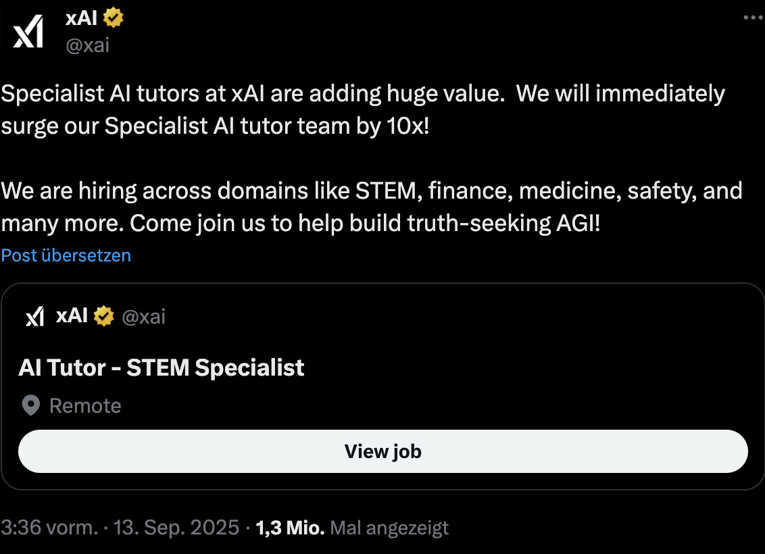Open the three-dot more options menu
765x554 pixels.
[752, 18]
